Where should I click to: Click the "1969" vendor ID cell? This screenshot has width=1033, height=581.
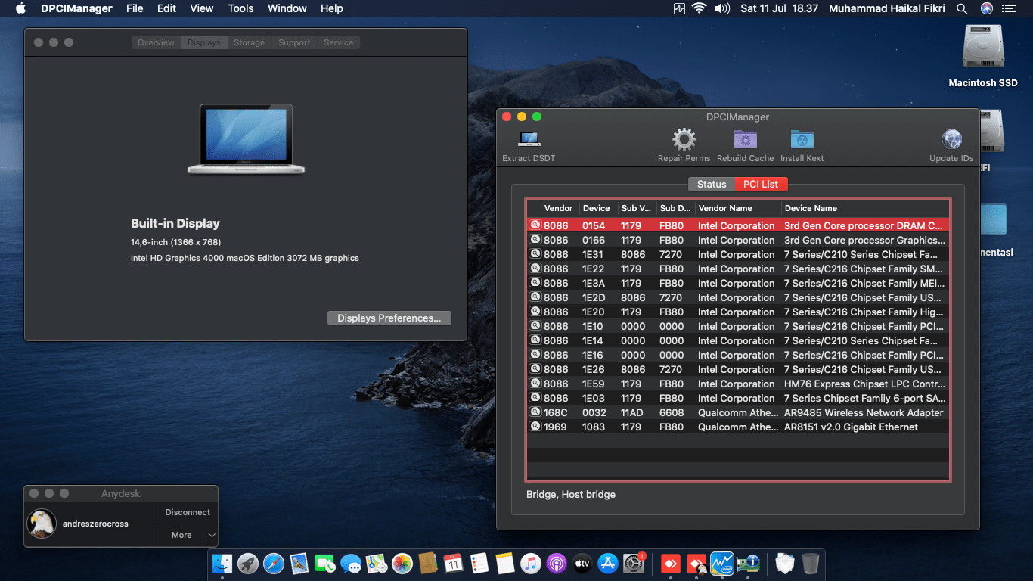555,427
